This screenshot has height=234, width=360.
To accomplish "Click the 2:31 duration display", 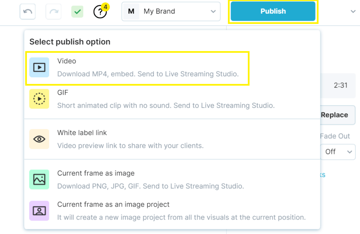I will pos(340,86).
